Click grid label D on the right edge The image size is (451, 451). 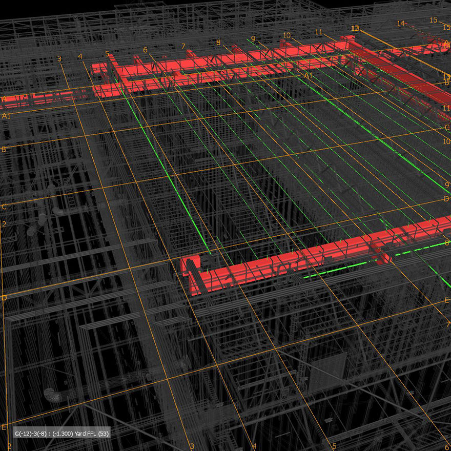(446, 199)
